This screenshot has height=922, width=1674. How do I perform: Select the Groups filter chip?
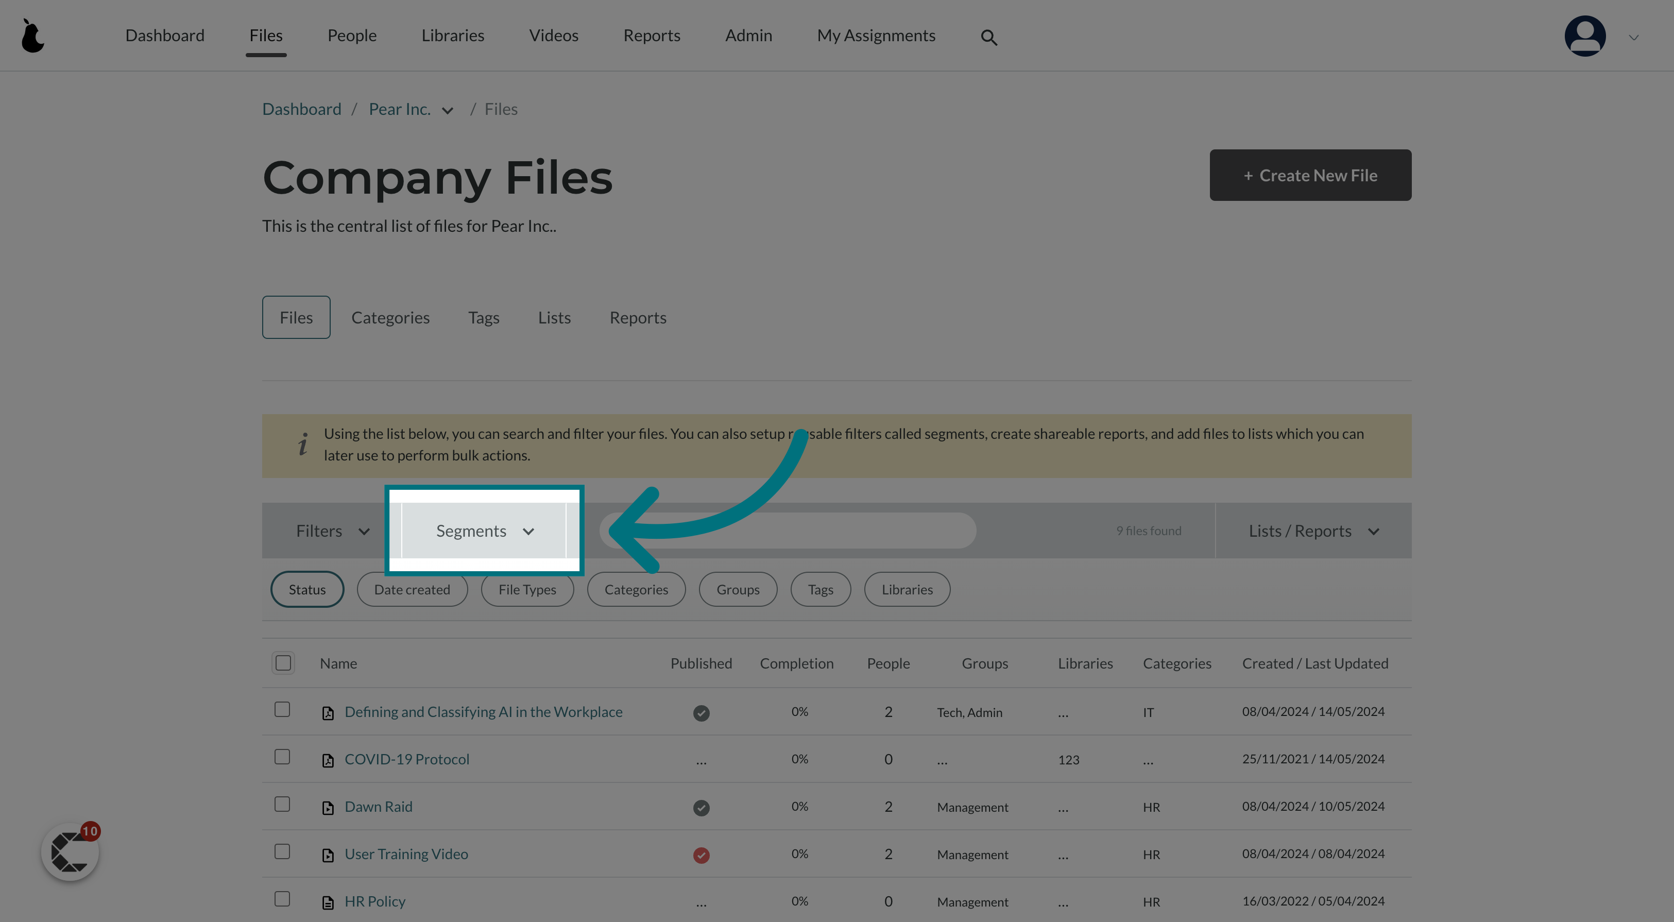pyautogui.click(x=738, y=589)
